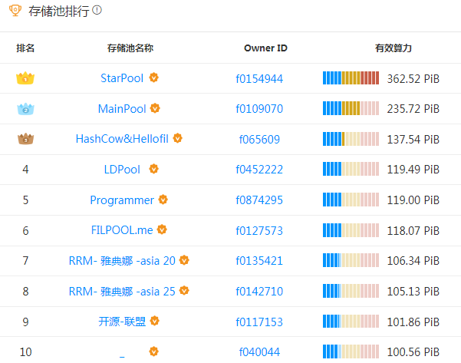Click verified badge beside RRM- 雅典娜 -asia 20
Screen dimensions: 461x363
click(184, 260)
